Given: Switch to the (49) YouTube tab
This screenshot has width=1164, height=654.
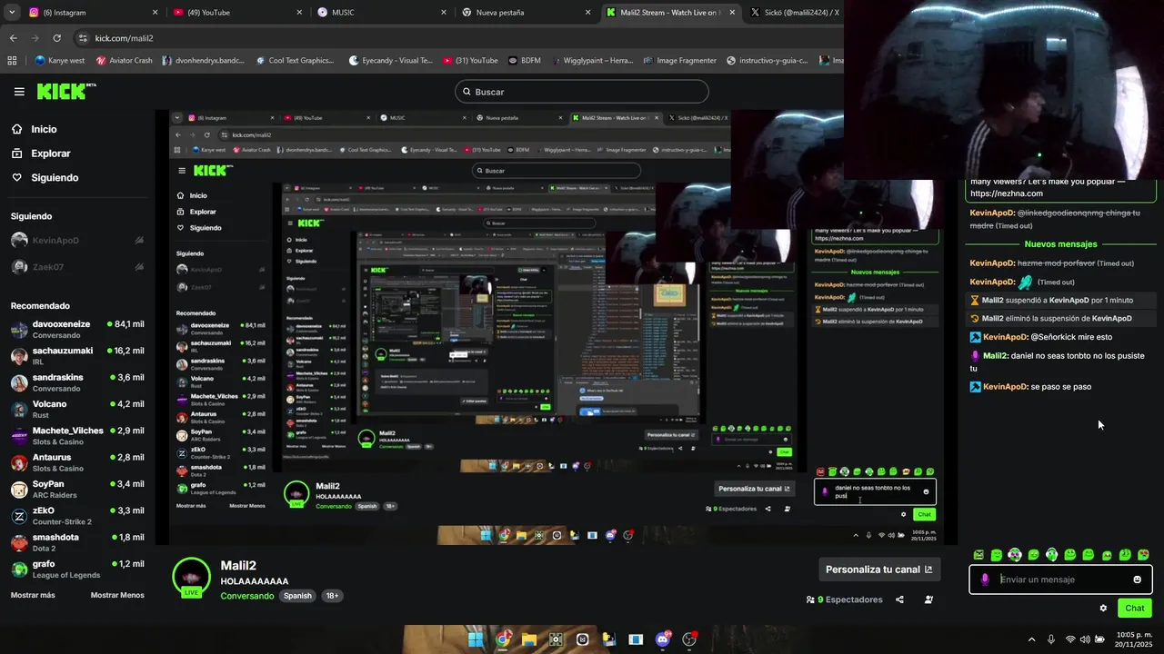Looking at the screenshot, I should pos(236,13).
